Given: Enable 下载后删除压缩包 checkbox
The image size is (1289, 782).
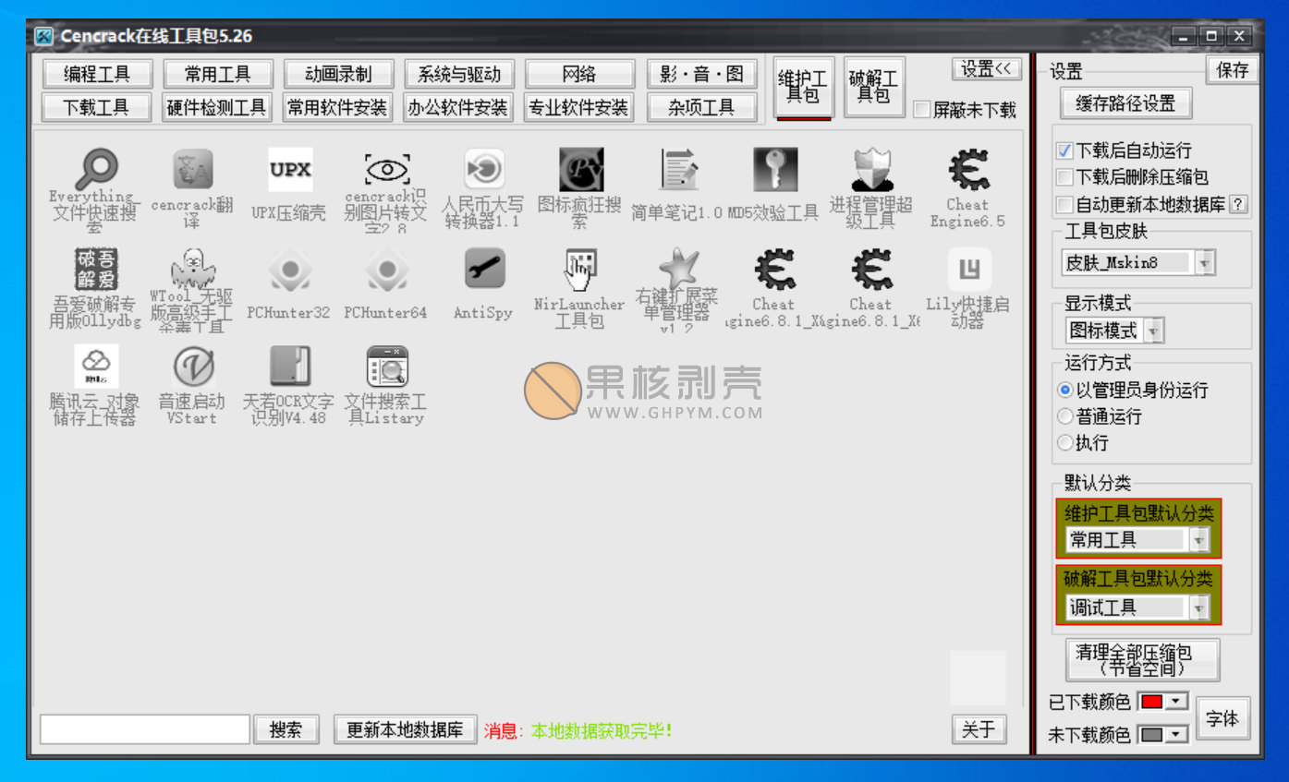Looking at the screenshot, I should coord(1064,177).
